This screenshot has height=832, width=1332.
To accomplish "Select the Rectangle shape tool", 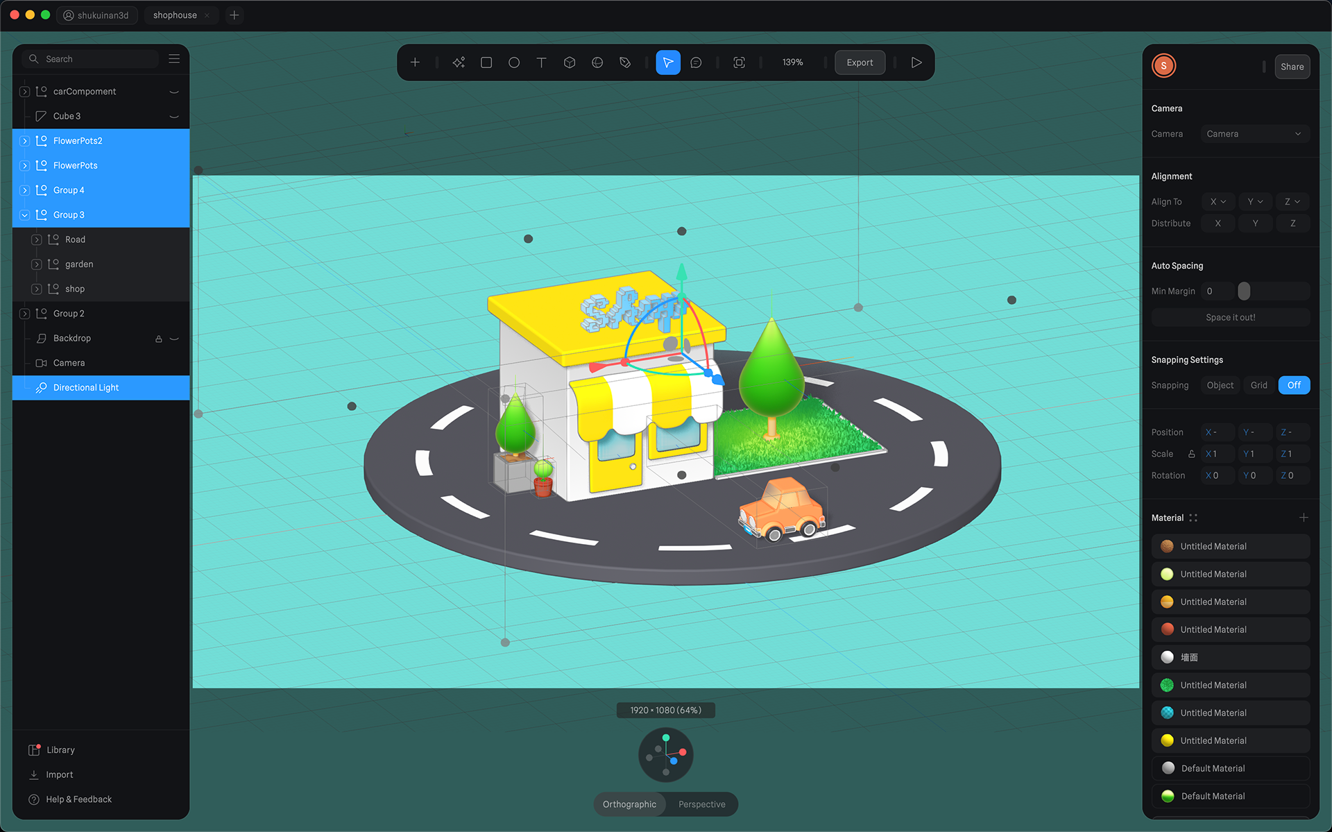I will 486,62.
